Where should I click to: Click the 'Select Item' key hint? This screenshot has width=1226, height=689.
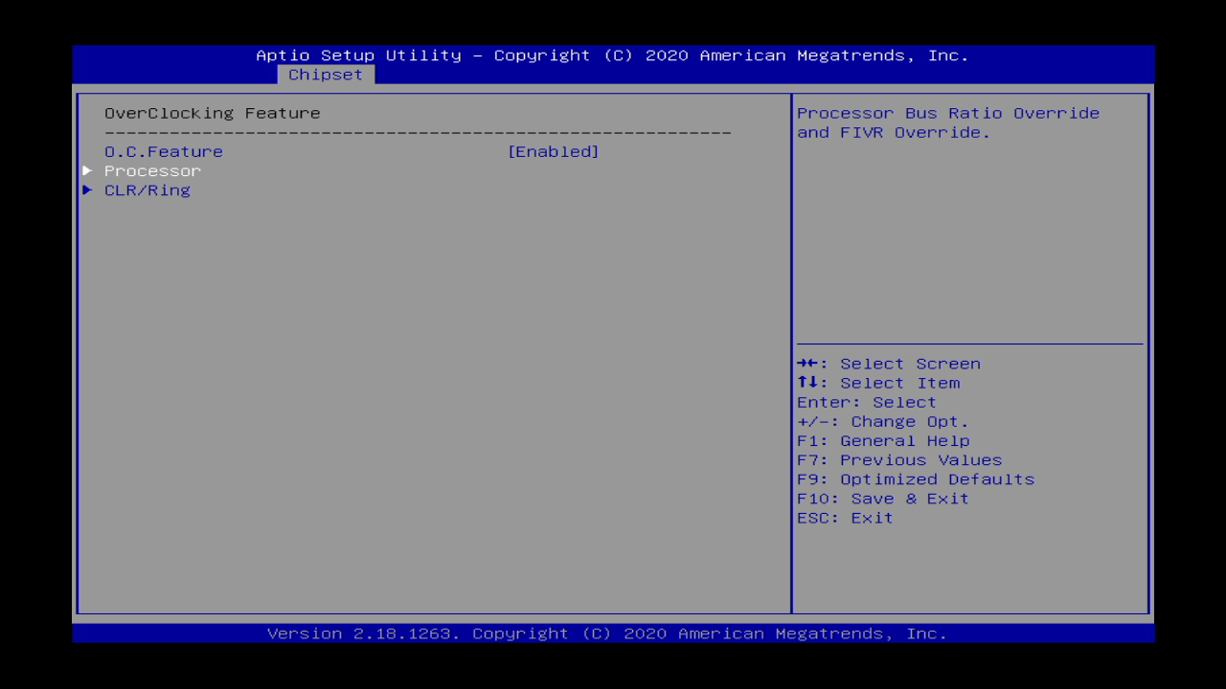[878, 383]
